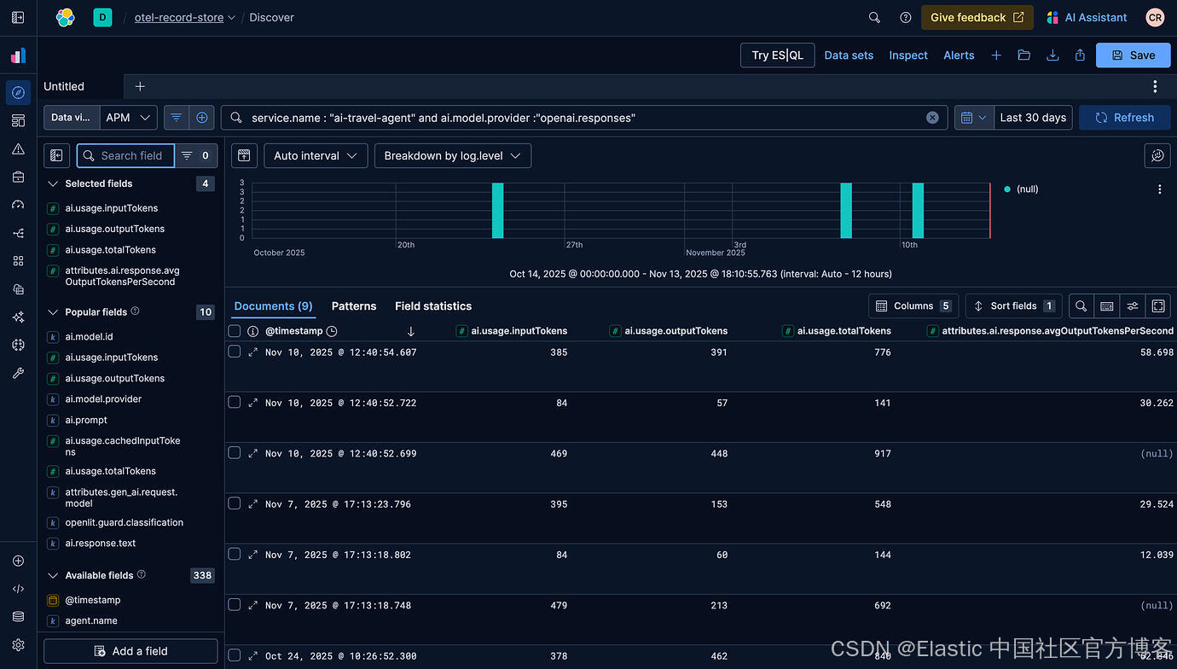Open the Breakdown by log.level dropdown
1177x669 pixels.
click(x=453, y=155)
